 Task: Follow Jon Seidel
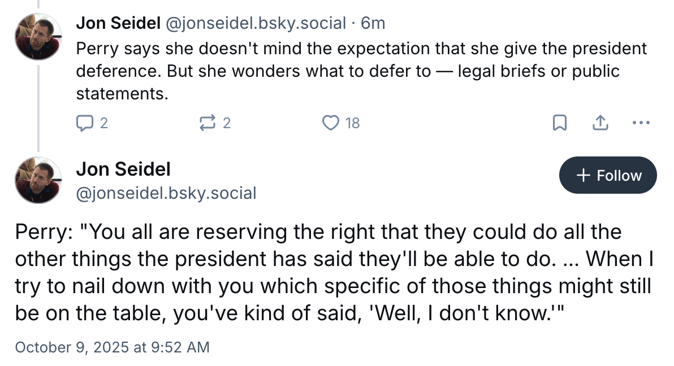click(608, 175)
